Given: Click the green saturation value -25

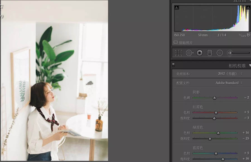Looking at the screenshot, I should 246,138.
